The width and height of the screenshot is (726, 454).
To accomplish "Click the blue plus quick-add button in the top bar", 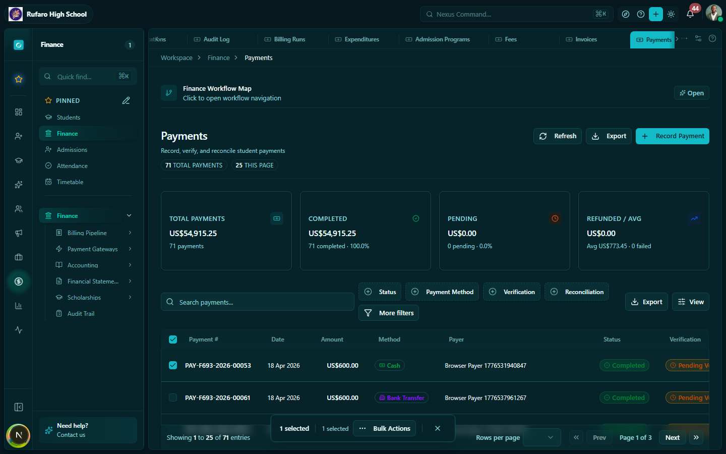I will 656,14.
